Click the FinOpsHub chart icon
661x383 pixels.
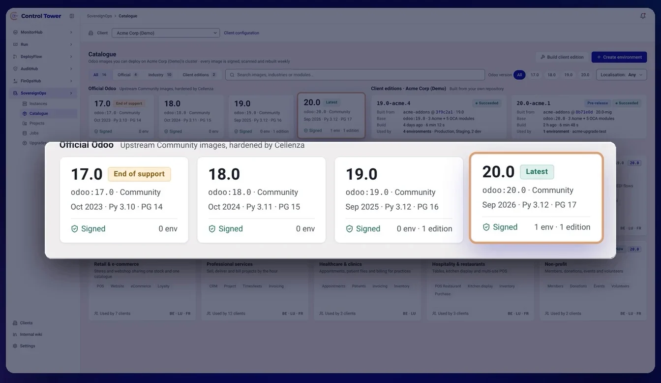click(x=15, y=81)
